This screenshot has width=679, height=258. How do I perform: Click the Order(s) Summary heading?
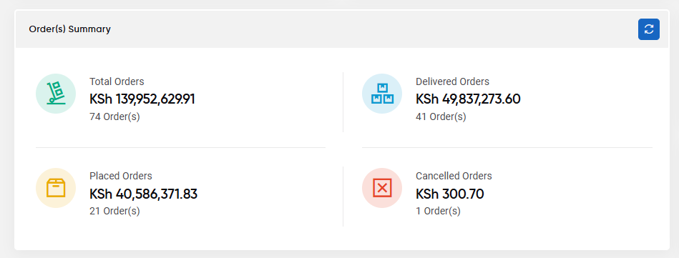click(x=69, y=29)
